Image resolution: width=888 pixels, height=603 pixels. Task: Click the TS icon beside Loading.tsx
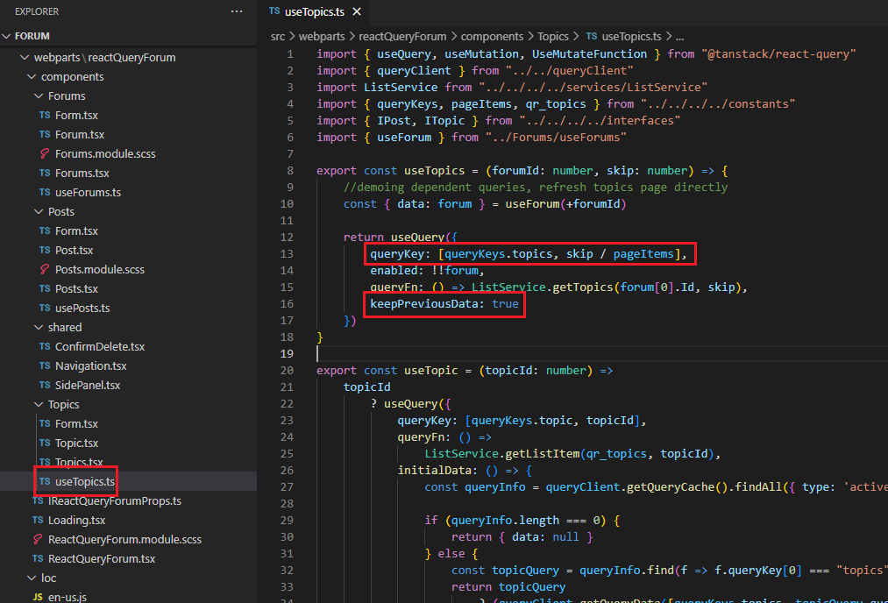[38, 520]
